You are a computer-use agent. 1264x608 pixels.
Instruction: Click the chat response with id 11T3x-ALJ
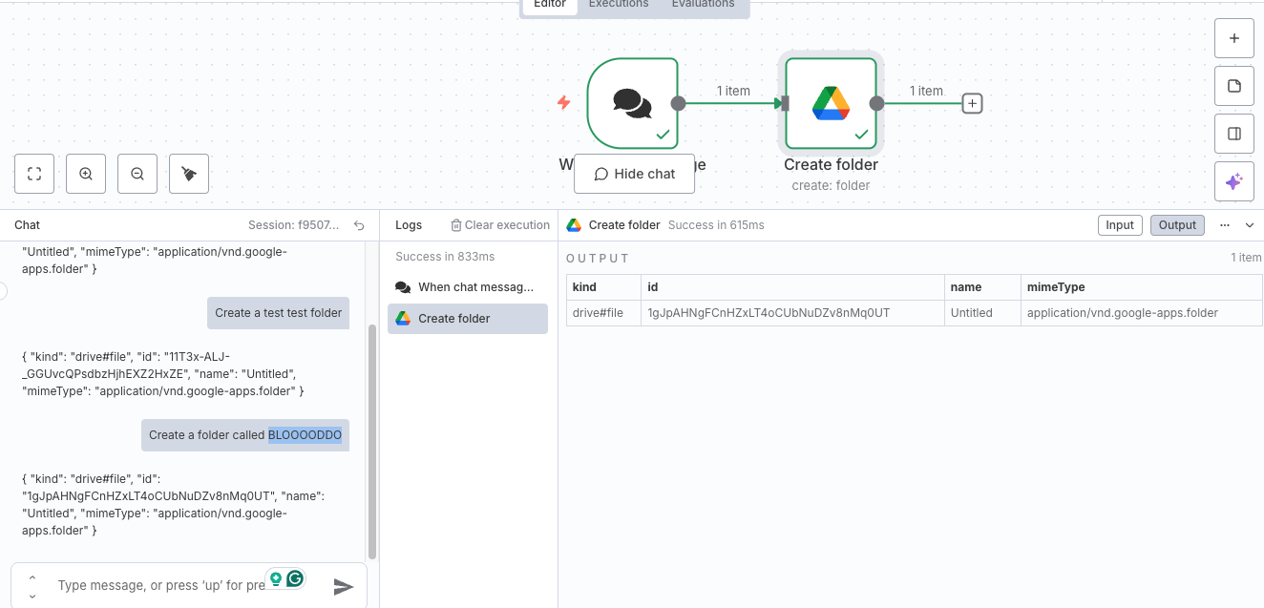(x=163, y=373)
